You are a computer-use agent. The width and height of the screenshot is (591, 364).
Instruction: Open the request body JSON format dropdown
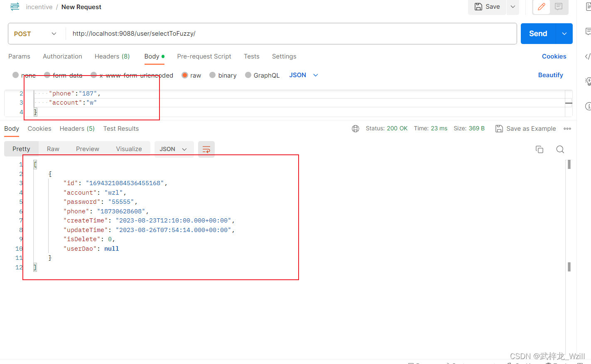(304, 75)
